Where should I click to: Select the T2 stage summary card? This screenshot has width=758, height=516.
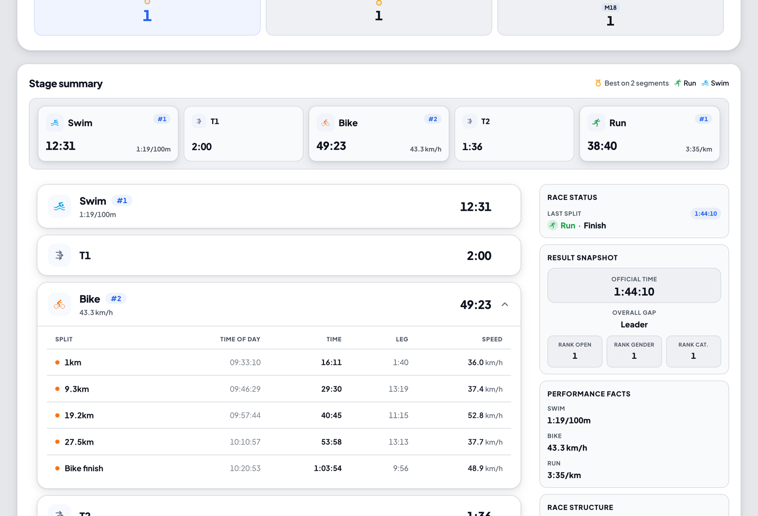click(514, 134)
